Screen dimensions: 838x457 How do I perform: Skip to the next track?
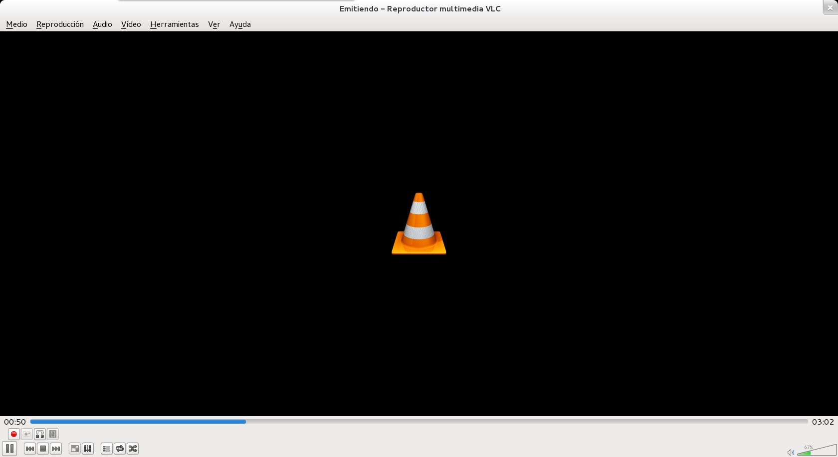click(56, 449)
